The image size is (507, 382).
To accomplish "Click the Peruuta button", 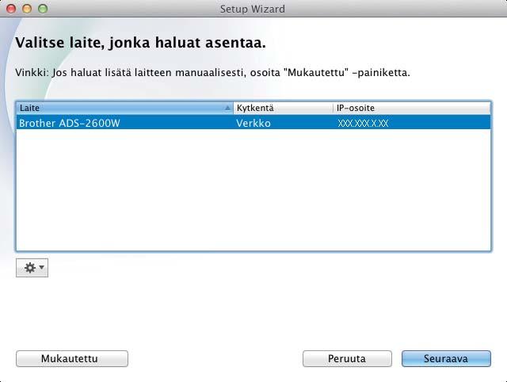I will (x=347, y=359).
